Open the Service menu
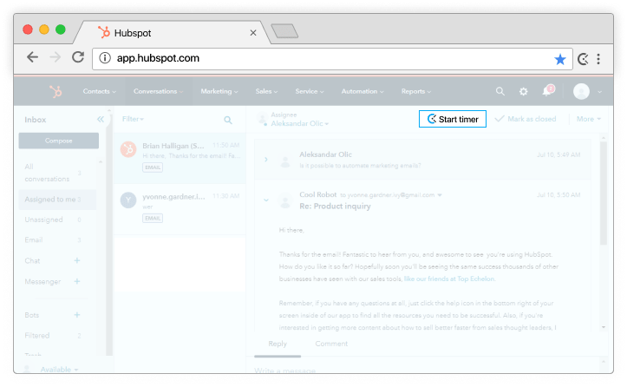Screen dimensions: 627x387 (x=310, y=91)
